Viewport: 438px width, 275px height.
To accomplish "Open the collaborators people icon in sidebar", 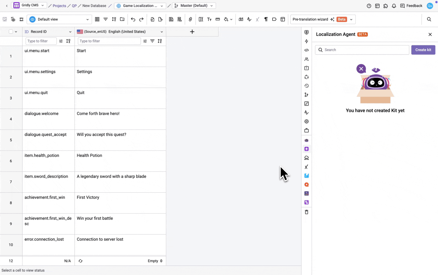I will 306,59.
